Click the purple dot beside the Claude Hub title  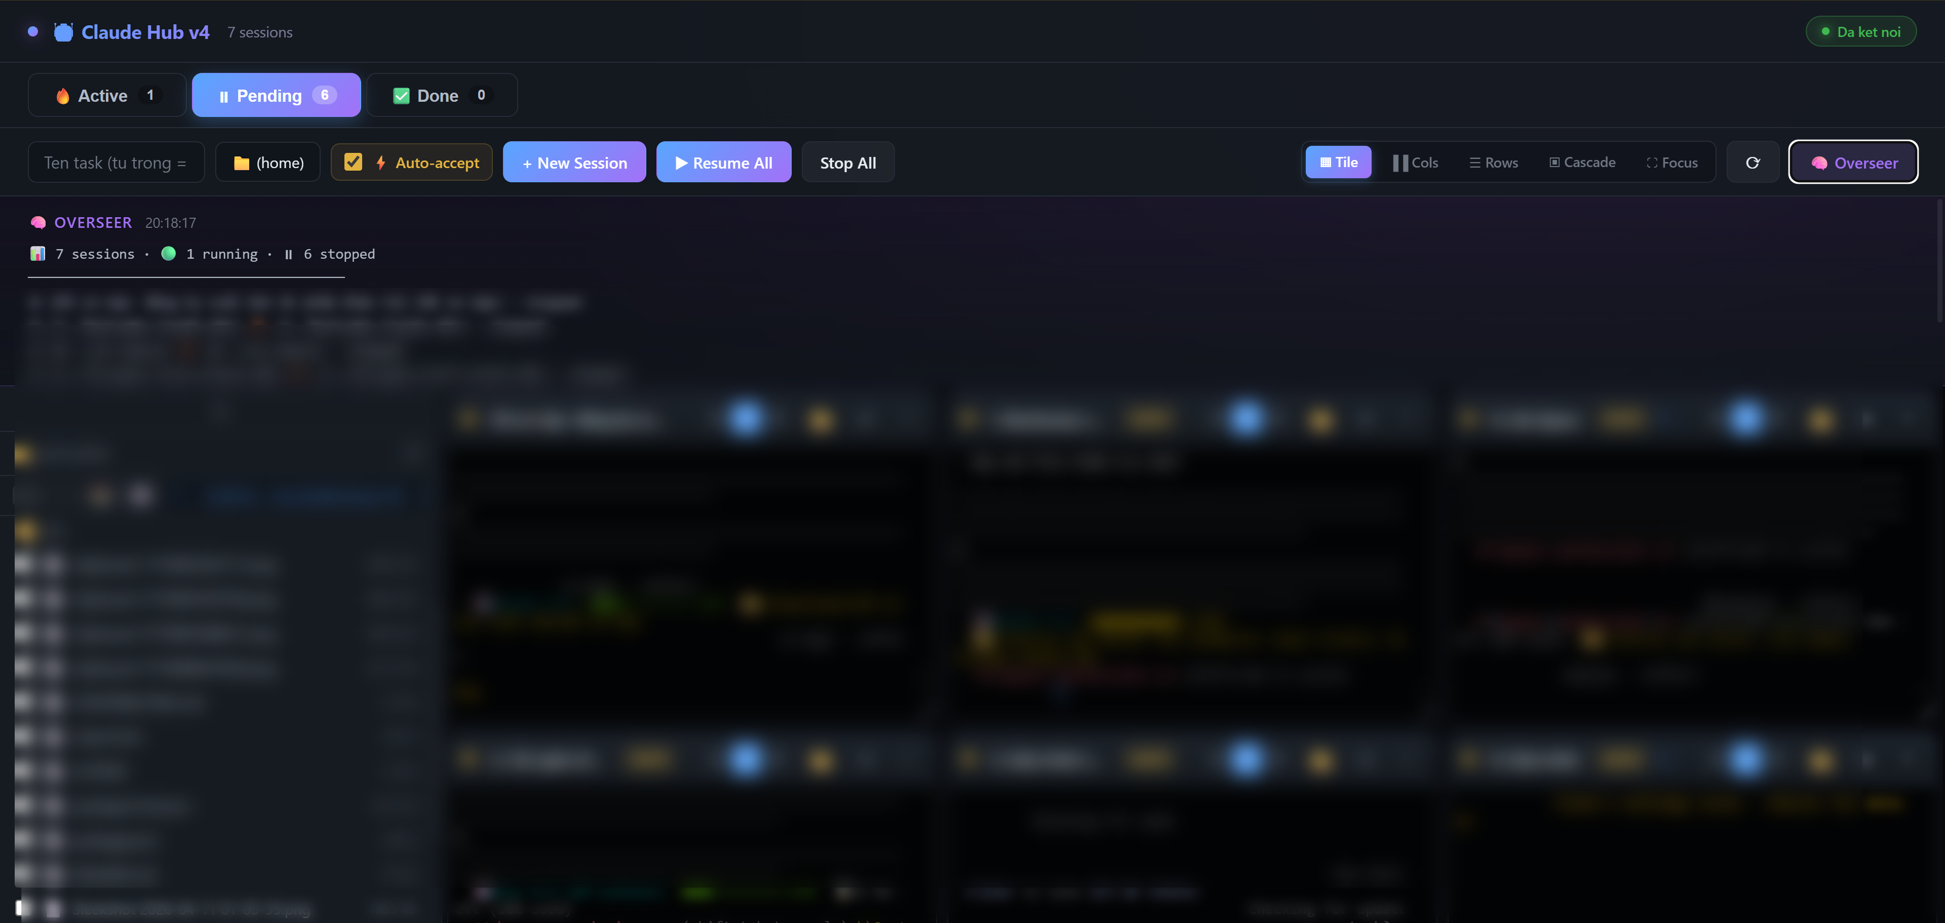32,32
